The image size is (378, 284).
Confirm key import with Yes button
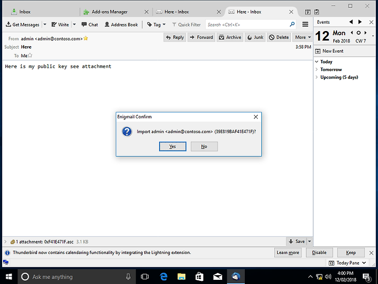click(x=173, y=146)
